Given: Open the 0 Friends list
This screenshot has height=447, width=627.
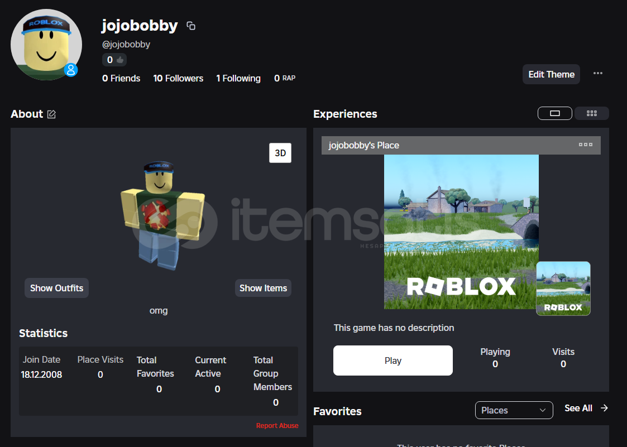Looking at the screenshot, I should click(x=121, y=78).
